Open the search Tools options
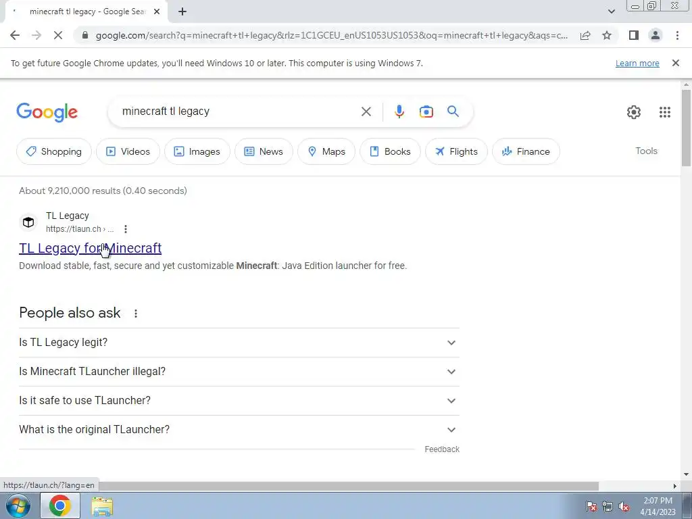This screenshot has width=692, height=519. coord(646,151)
